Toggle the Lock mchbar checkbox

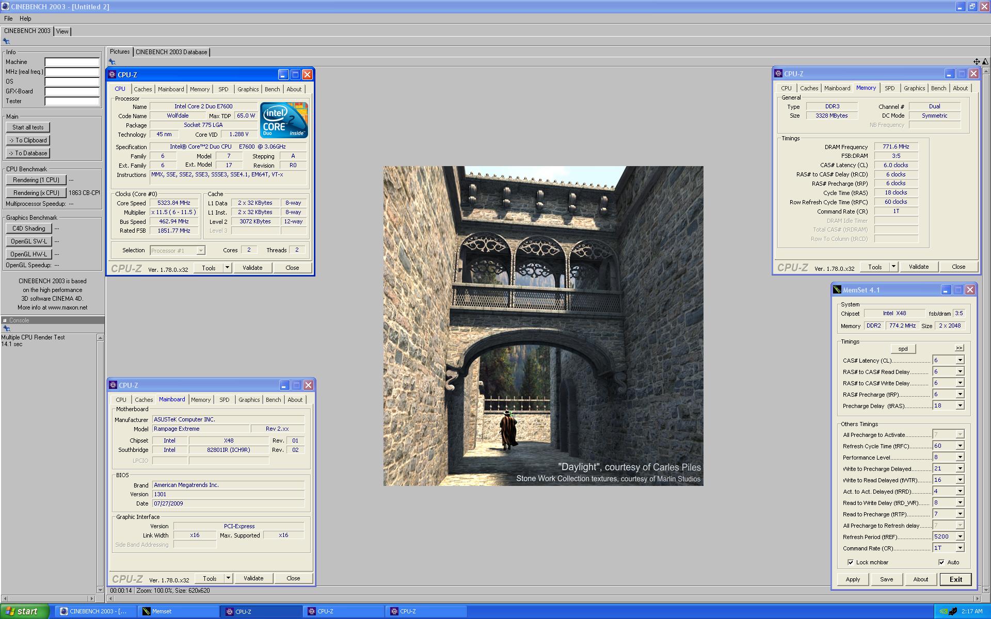click(851, 562)
